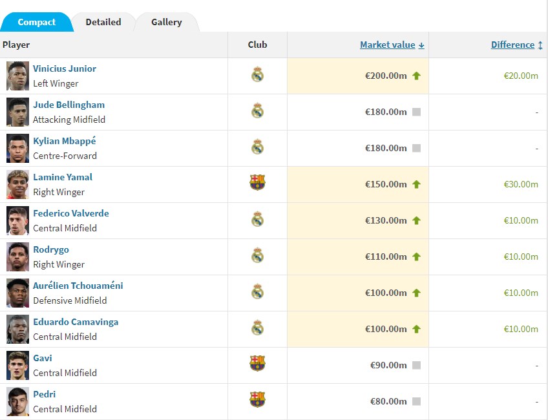Click the €20.00m difference value
This screenshot has height=420, width=548.
pos(521,76)
